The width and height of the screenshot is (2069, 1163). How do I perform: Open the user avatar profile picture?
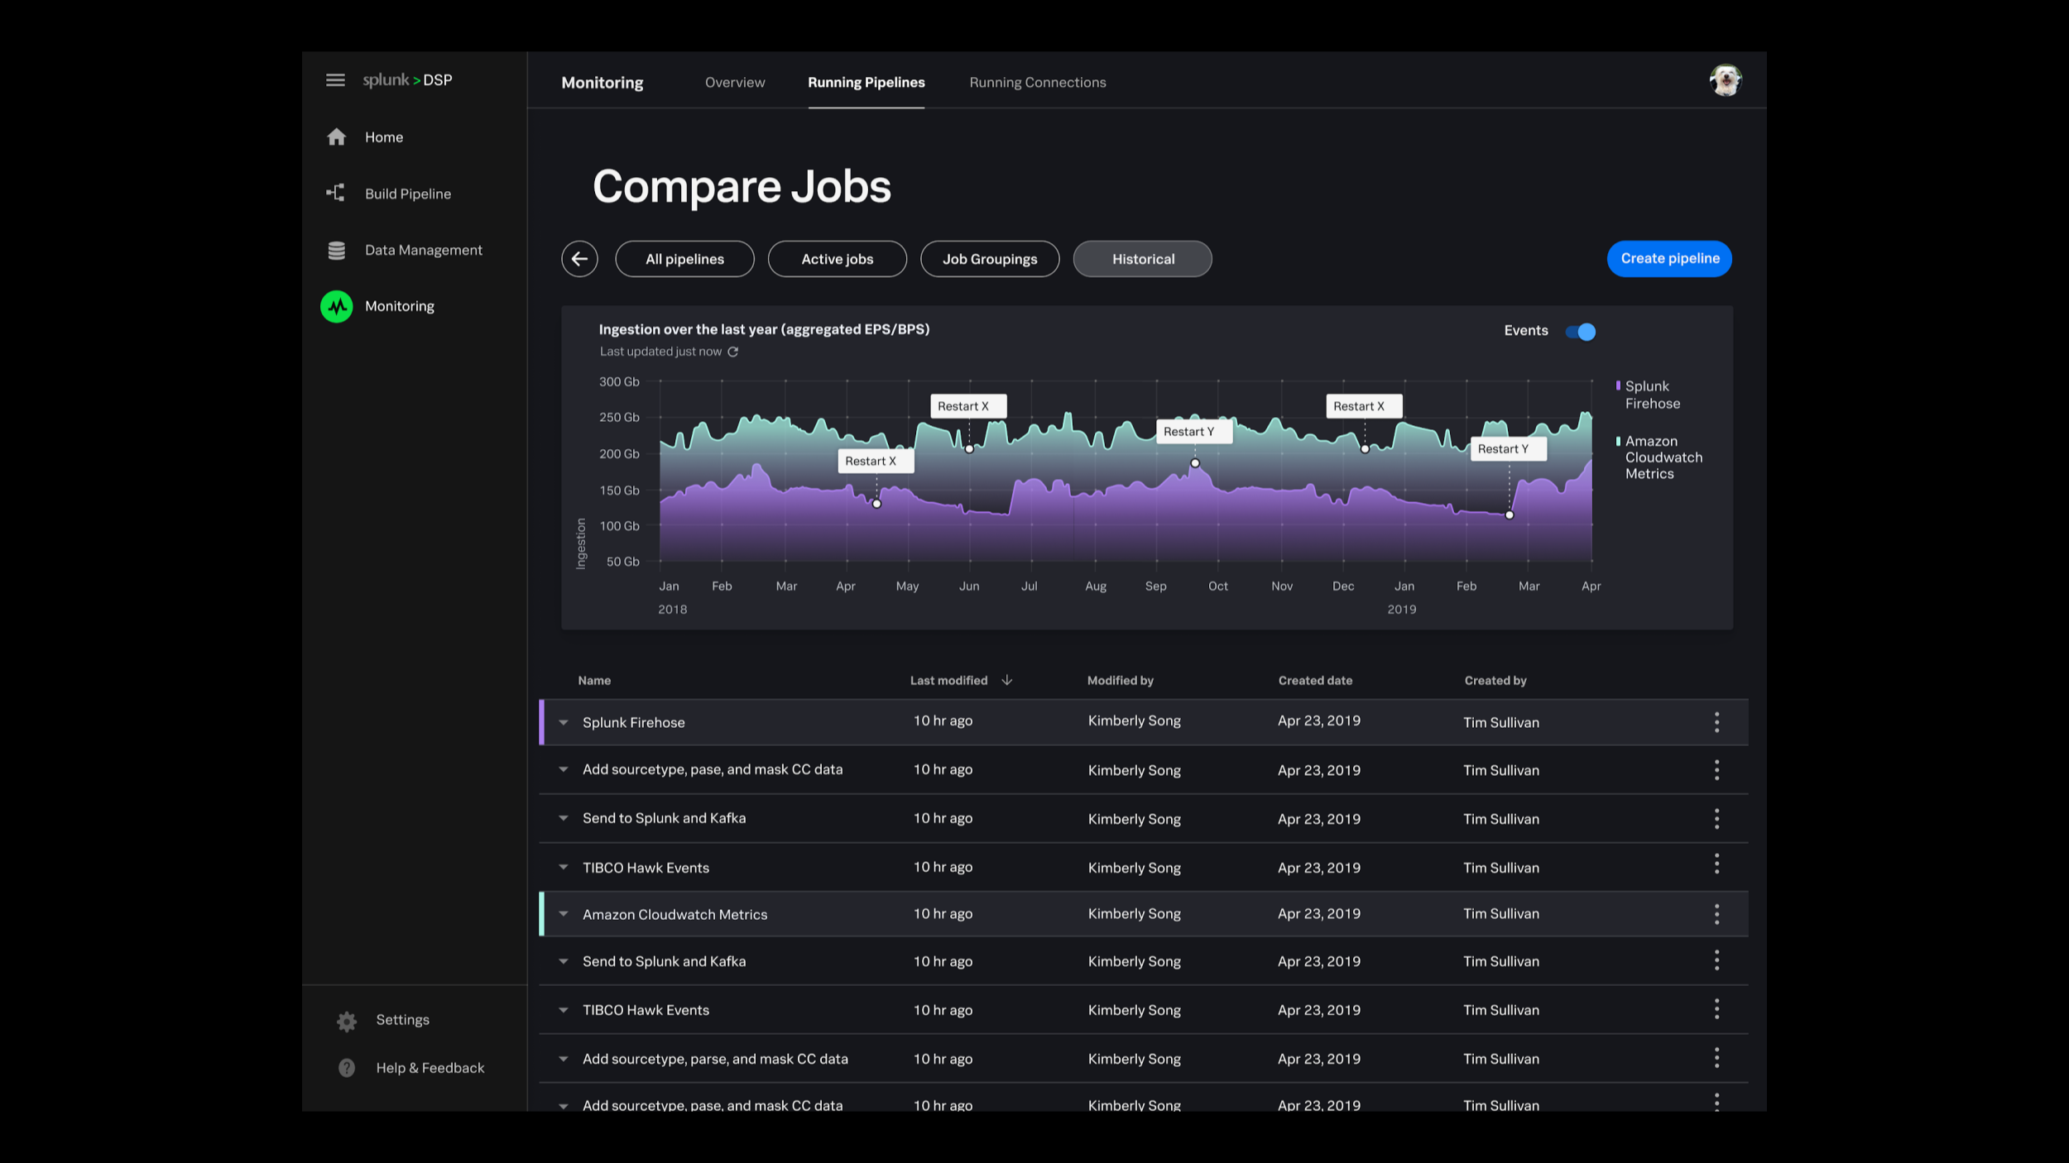pyautogui.click(x=1725, y=80)
